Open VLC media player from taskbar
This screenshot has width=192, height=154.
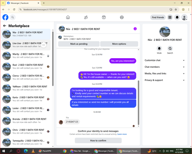[x=33, y=151]
